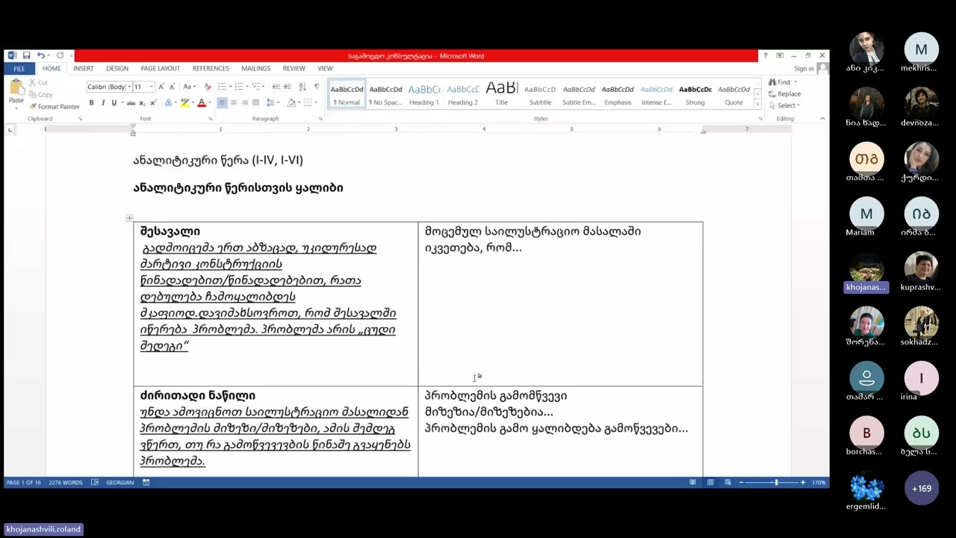Apply strikethrough to text
The height and width of the screenshot is (538, 956).
coord(131,103)
